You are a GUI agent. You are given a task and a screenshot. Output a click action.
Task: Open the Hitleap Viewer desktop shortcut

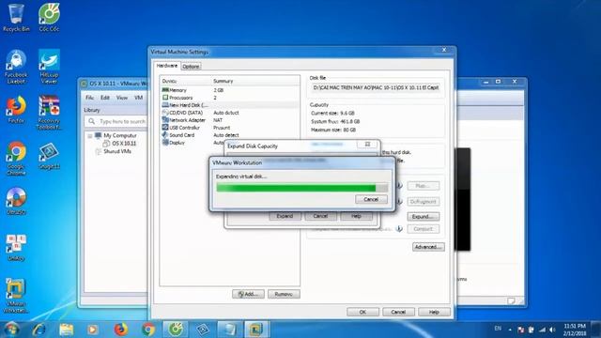pyautogui.click(x=49, y=67)
